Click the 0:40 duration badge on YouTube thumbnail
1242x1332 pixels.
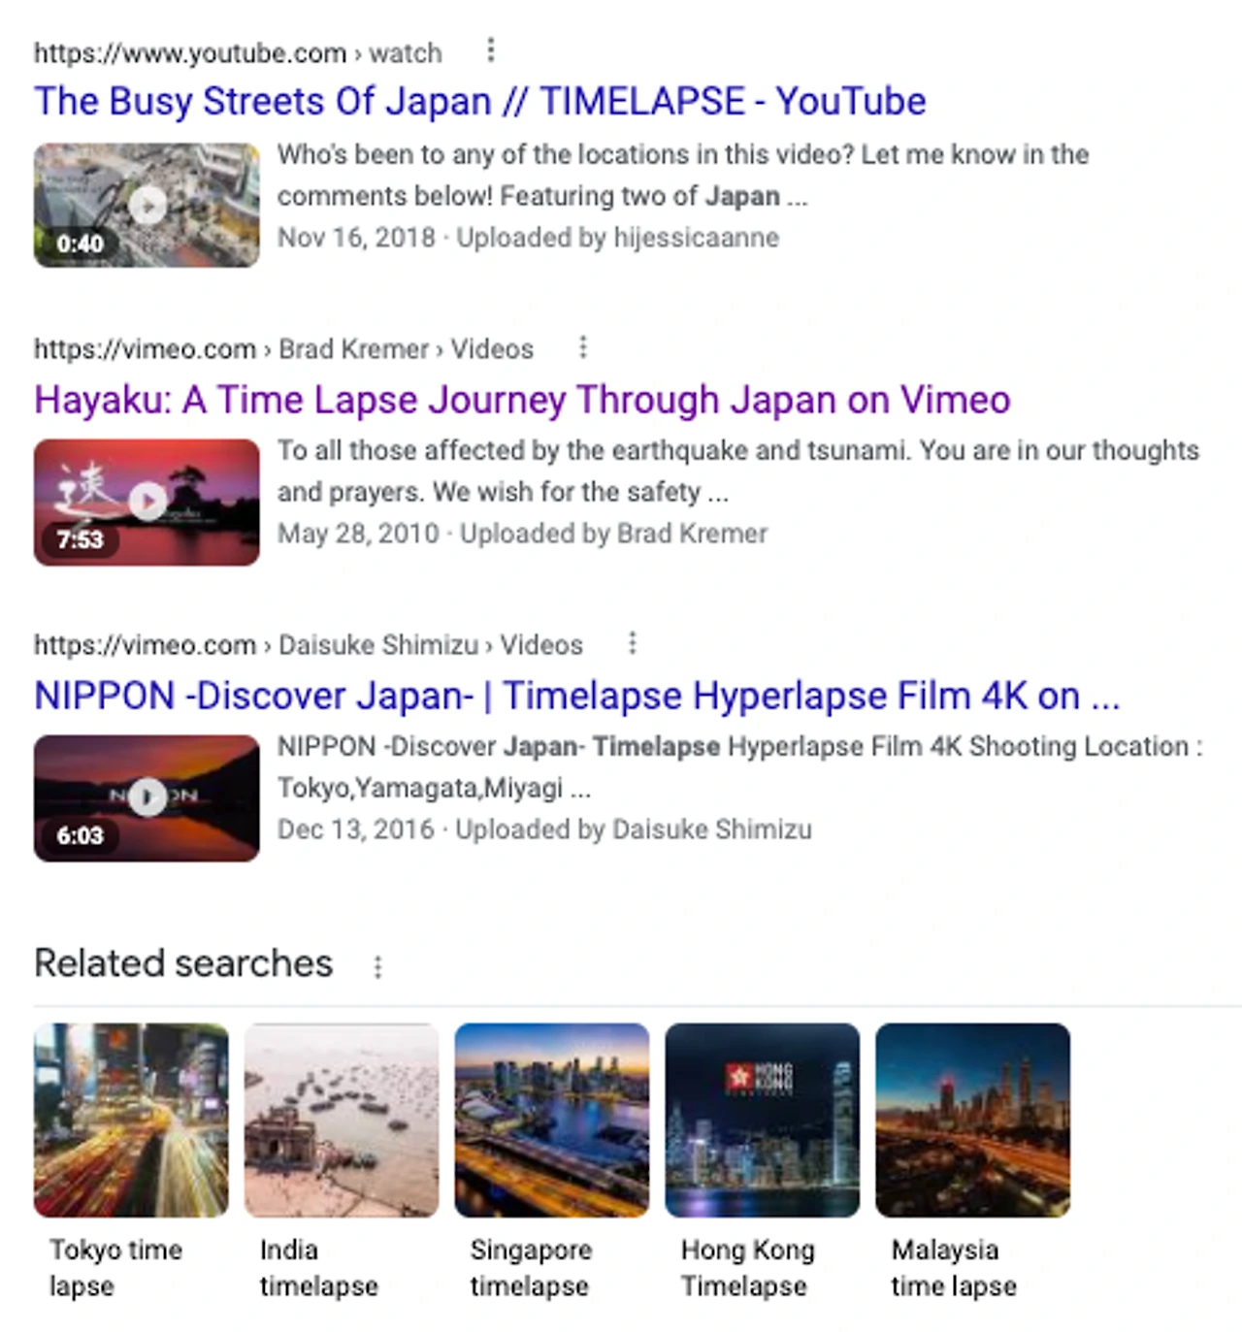tap(80, 244)
